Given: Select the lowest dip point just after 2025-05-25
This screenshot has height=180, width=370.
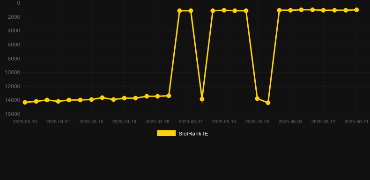Looking at the screenshot, I should coord(268,103).
